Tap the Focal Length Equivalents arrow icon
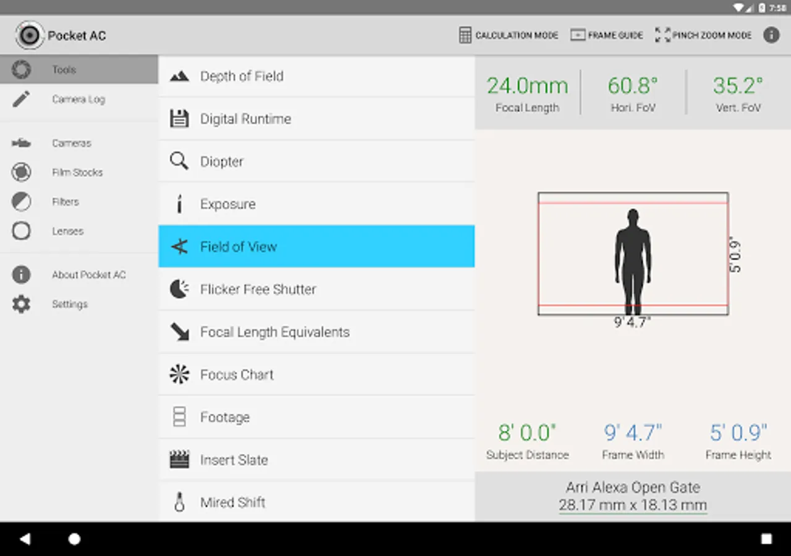Viewport: 791px width, 556px height. 180,332
